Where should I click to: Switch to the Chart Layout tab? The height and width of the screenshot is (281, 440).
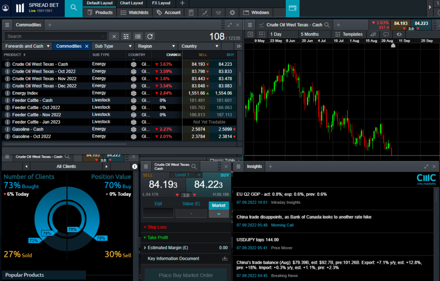tap(131, 3)
